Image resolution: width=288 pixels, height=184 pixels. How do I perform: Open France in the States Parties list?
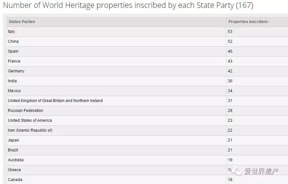tap(14, 61)
